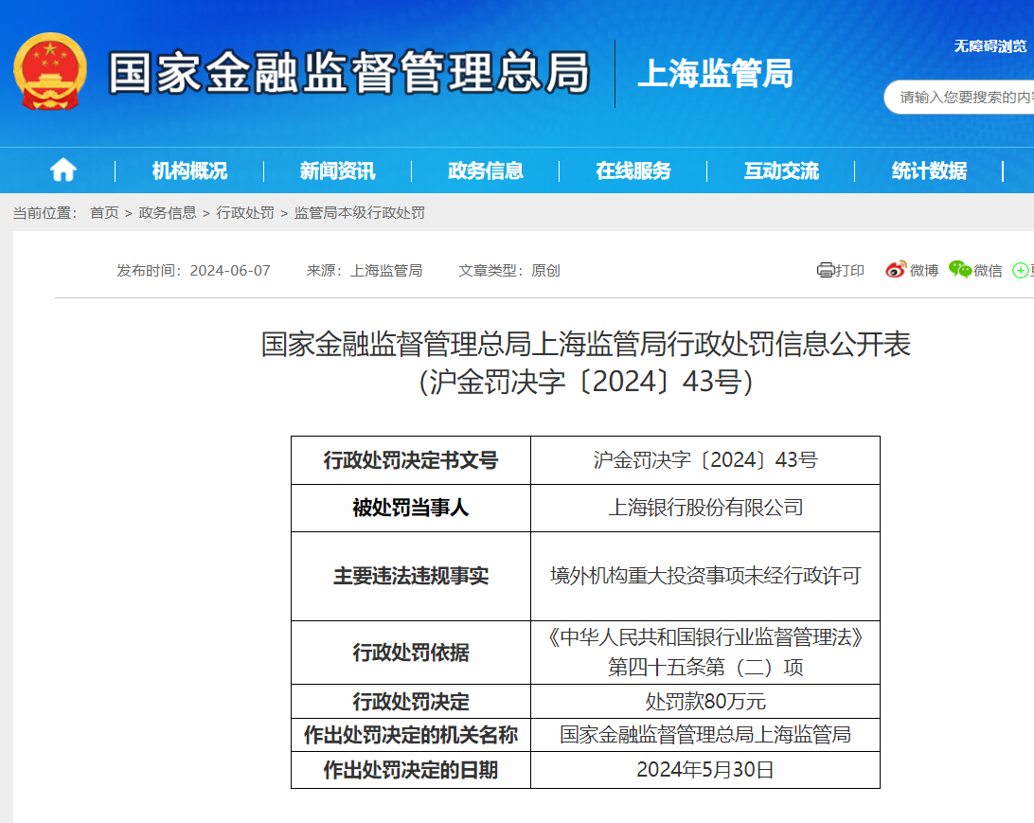The width and height of the screenshot is (1034, 823).
Task: Open 政务信息 menu
Action: pyautogui.click(x=486, y=170)
